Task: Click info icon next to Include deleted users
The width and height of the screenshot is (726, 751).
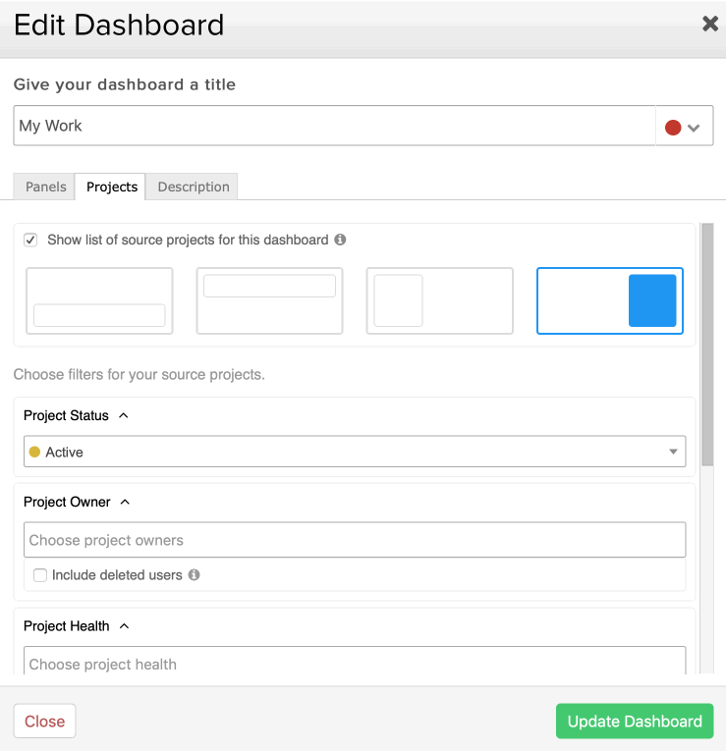Action: [x=194, y=574]
